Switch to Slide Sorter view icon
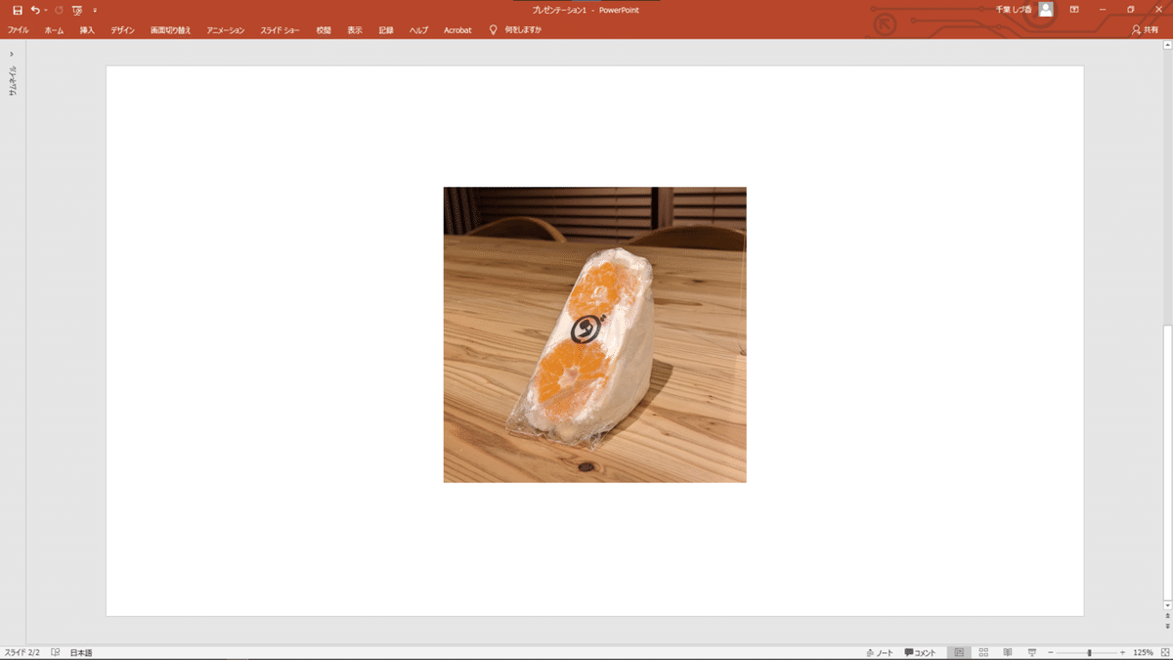This screenshot has width=1173, height=660. pos(983,652)
